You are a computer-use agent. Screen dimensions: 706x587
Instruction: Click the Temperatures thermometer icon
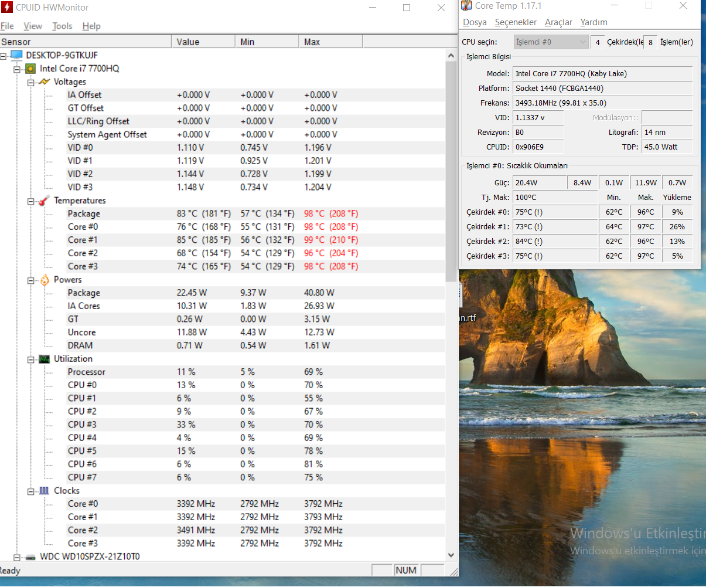coord(44,201)
